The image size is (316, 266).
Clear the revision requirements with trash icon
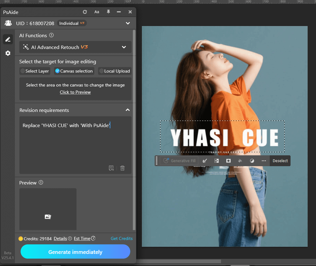(122, 168)
